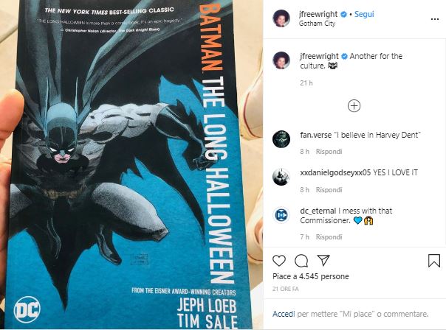This screenshot has height=330, width=446.
Task: Open jfreewright's profile picture in the header
Action: pos(281,18)
